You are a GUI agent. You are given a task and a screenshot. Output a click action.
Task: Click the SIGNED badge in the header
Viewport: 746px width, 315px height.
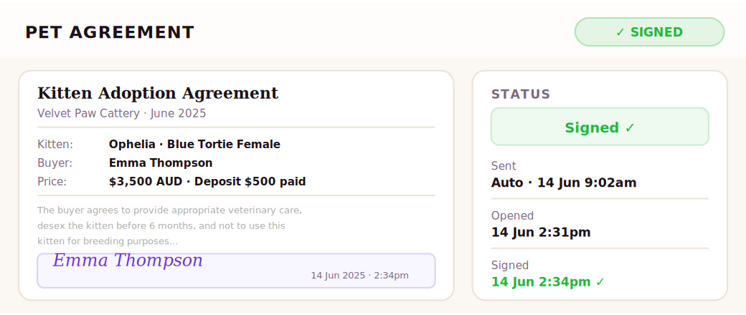tap(649, 32)
